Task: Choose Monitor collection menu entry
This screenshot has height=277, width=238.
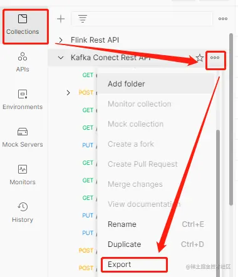Action: click(155, 104)
